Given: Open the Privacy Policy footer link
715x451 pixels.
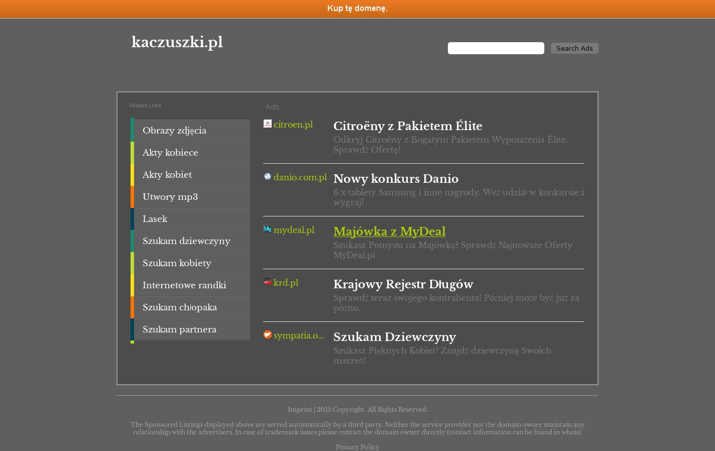Looking at the screenshot, I should coord(357,447).
